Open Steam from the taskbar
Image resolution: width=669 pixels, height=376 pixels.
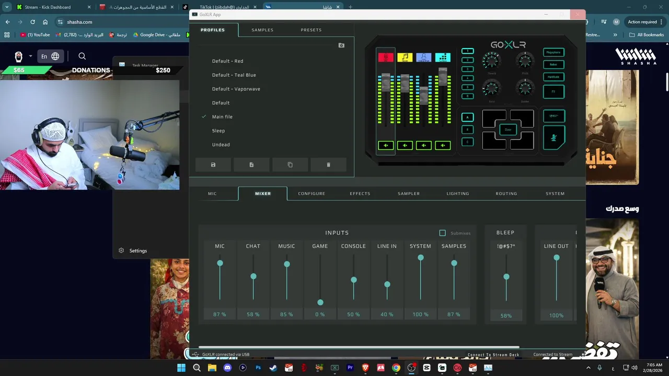tap(273, 368)
